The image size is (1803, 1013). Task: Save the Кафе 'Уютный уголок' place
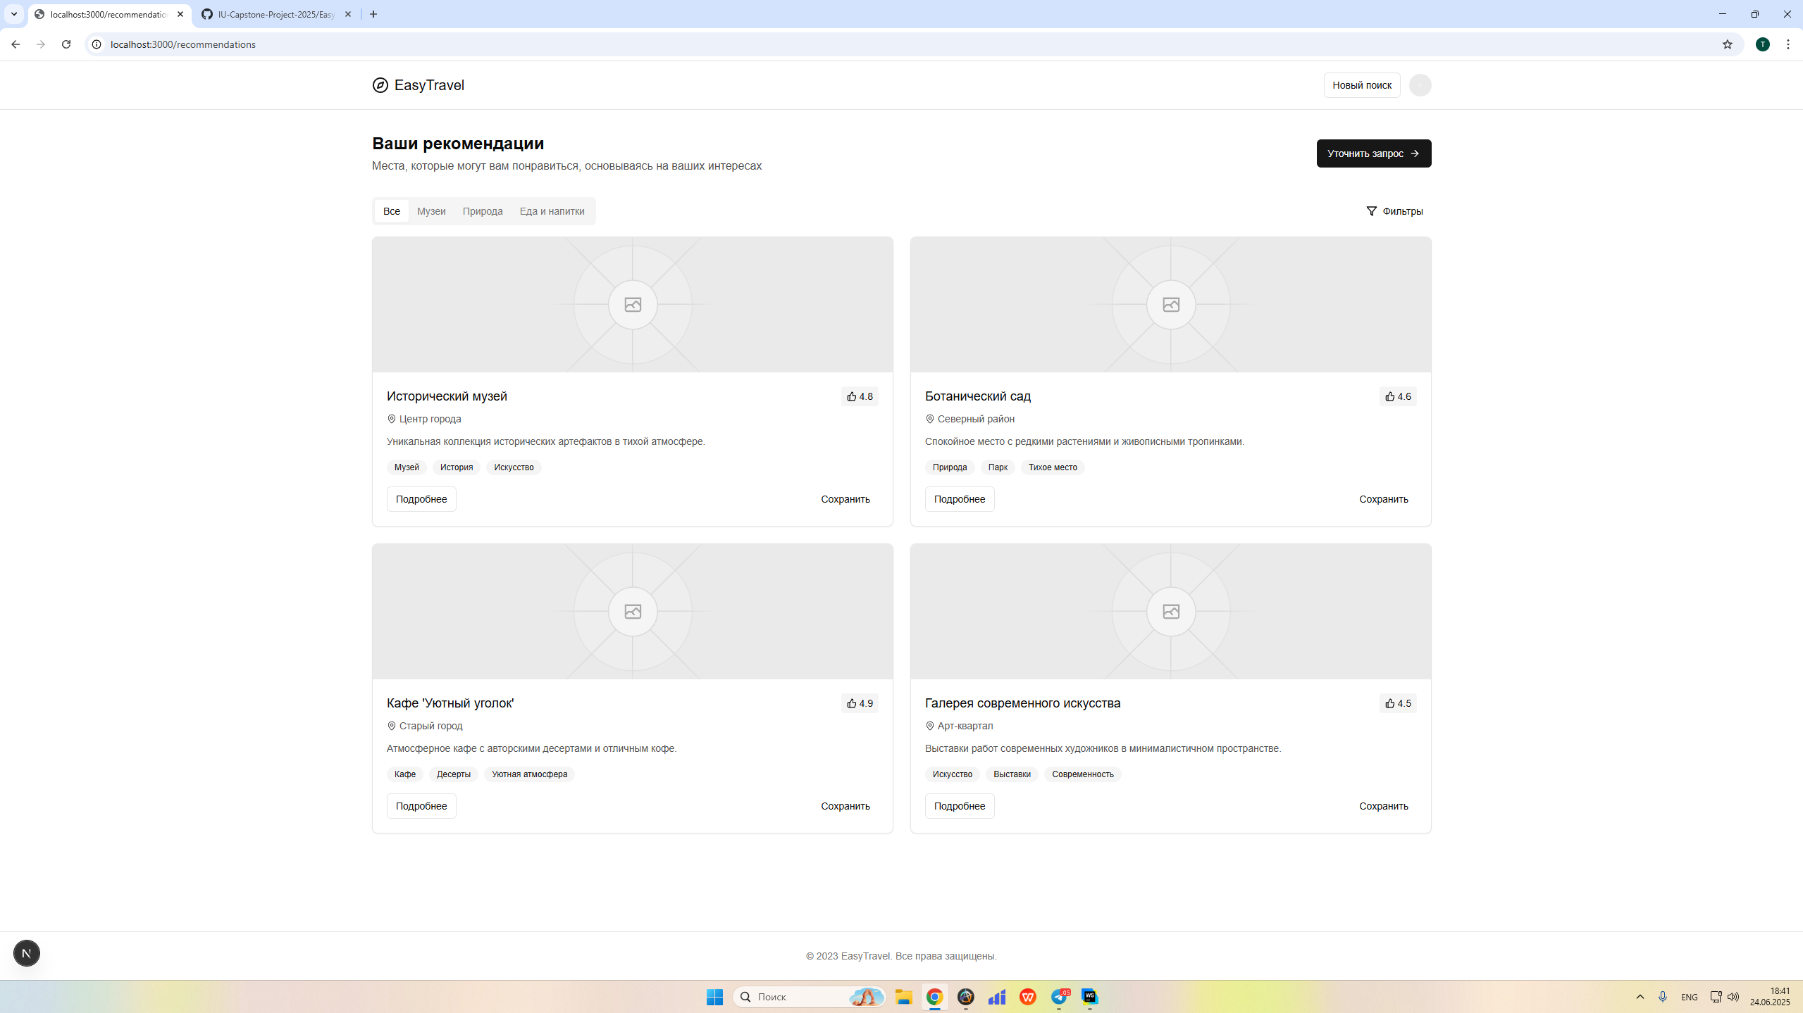pyautogui.click(x=845, y=806)
